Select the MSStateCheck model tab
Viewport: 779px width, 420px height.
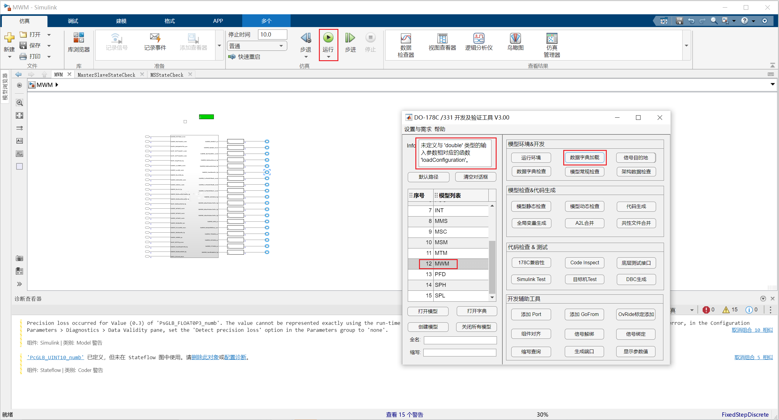[x=167, y=75]
